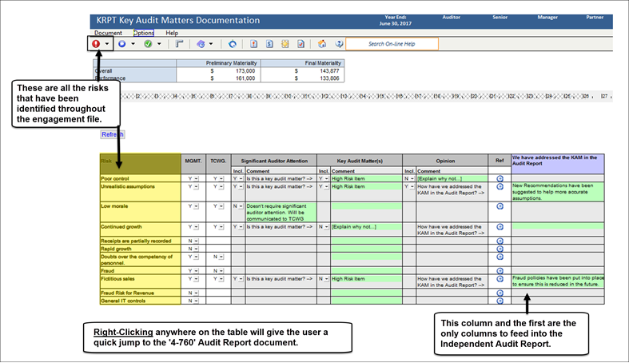Open the Options menu
629x363 pixels.
144,33
